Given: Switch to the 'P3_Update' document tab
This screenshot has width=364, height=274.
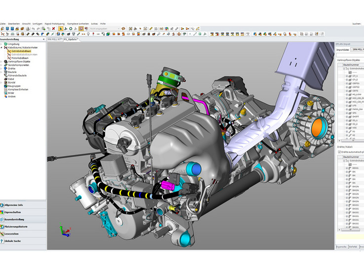Looking at the screenshot, I should (x=71, y=39).
